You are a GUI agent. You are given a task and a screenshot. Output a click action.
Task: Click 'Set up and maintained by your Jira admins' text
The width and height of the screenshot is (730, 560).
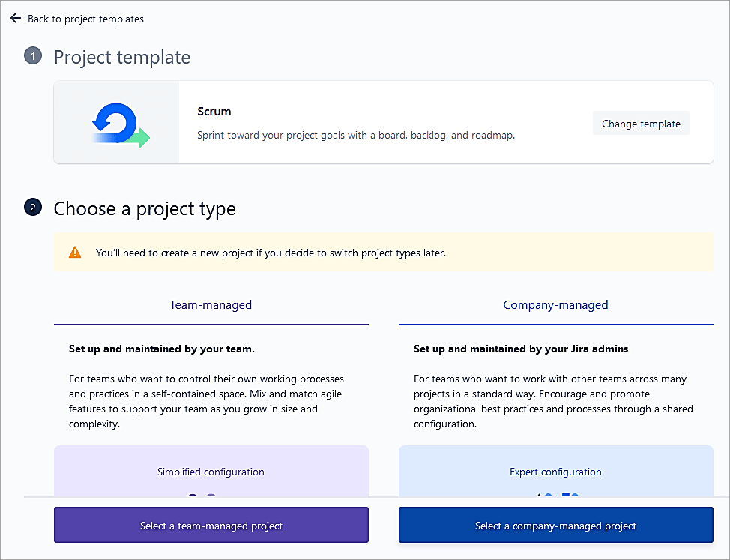click(521, 349)
